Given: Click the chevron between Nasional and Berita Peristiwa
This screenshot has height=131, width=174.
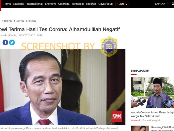Looking at the screenshot, I should (14, 21).
